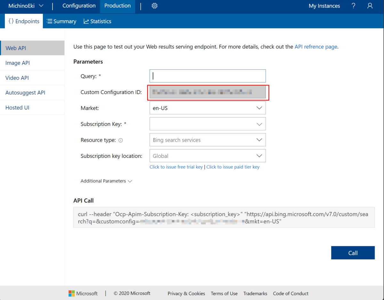Open Terms of Use link
Screen dimensions: 384x300
point(224,293)
